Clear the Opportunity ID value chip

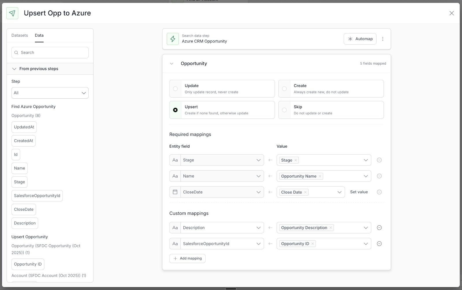(x=312, y=244)
